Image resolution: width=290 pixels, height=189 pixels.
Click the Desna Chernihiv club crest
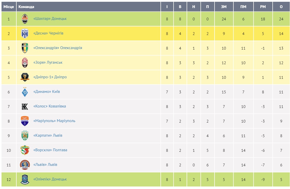[25, 33]
